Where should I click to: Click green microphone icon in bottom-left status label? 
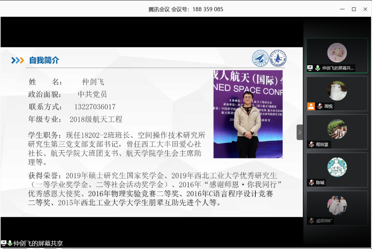[x=10, y=243]
